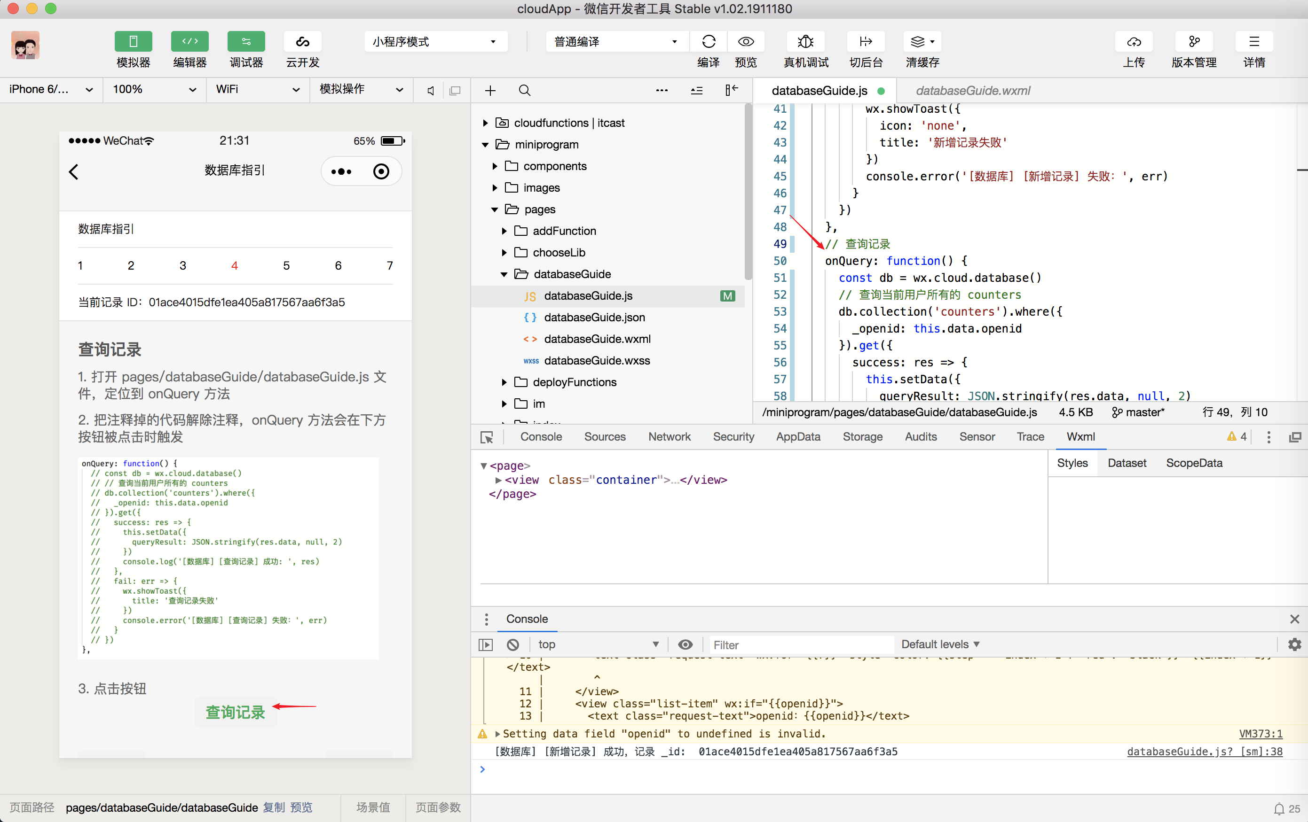
Task: Toggle the 模拟器 simulator panel button
Action: pyautogui.click(x=133, y=42)
